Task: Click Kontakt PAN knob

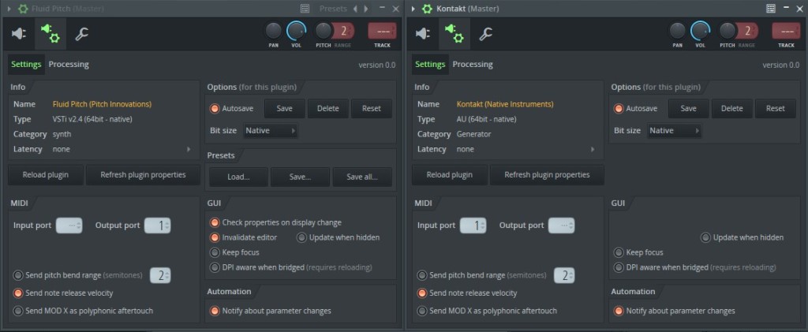Action: click(678, 31)
